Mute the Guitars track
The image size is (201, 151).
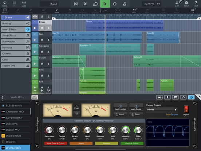[42, 64]
